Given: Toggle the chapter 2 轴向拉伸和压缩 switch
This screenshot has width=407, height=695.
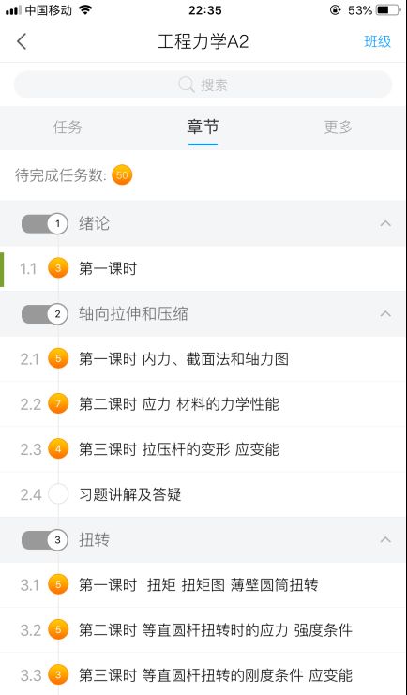Looking at the screenshot, I should click(x=44, y=314).
